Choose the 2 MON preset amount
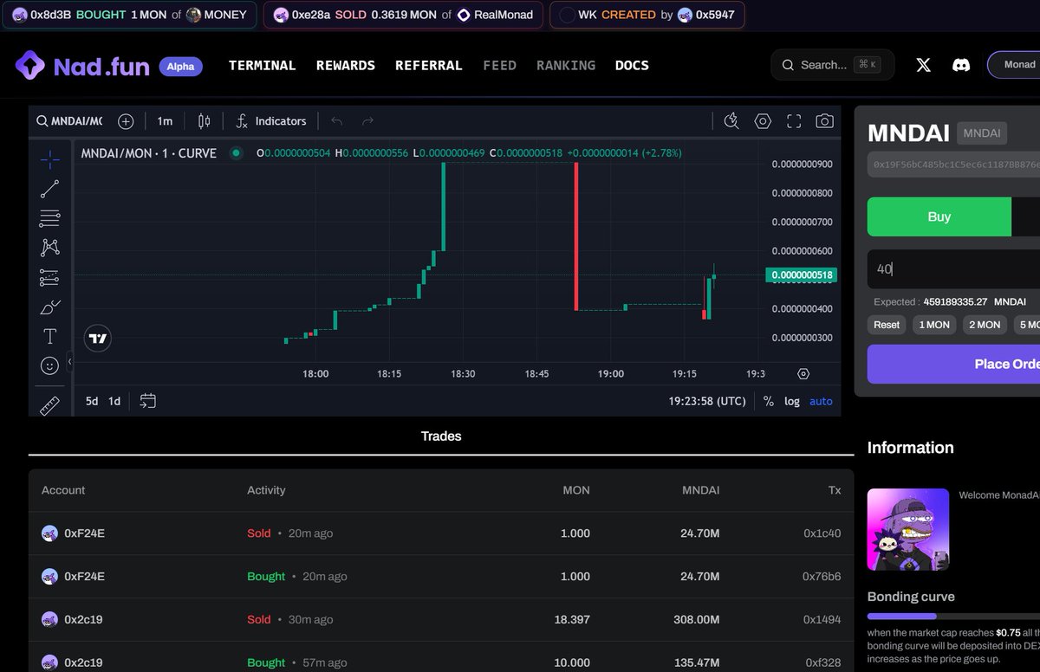 click(x=985, y=325)
